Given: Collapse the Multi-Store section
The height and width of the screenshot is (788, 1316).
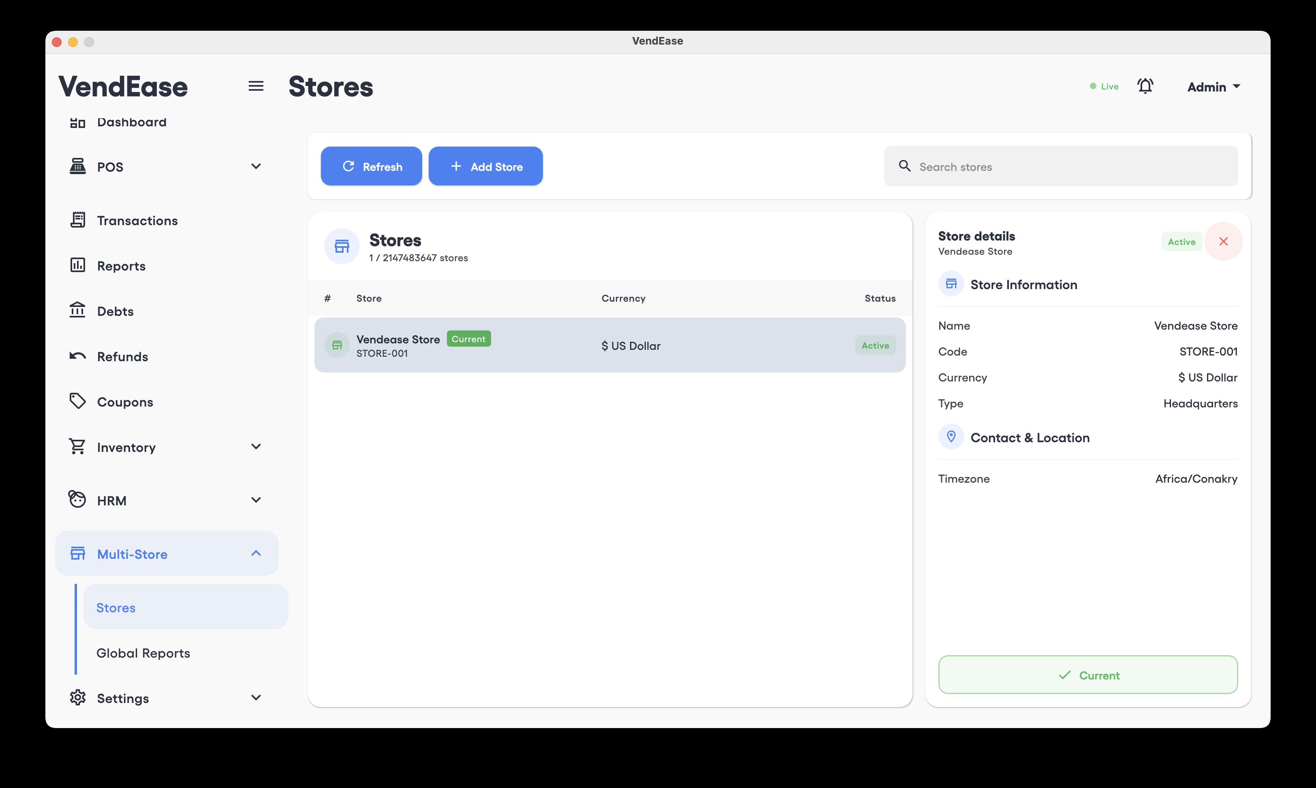Looking at the screenshot, I should (x=256, y=553).
